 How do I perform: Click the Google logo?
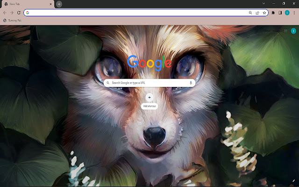click(x=149, y=62)
